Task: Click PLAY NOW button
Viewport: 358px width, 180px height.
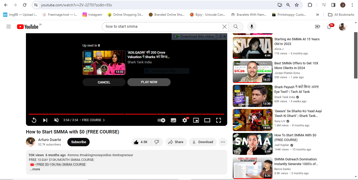Action: tap(149, 82)
